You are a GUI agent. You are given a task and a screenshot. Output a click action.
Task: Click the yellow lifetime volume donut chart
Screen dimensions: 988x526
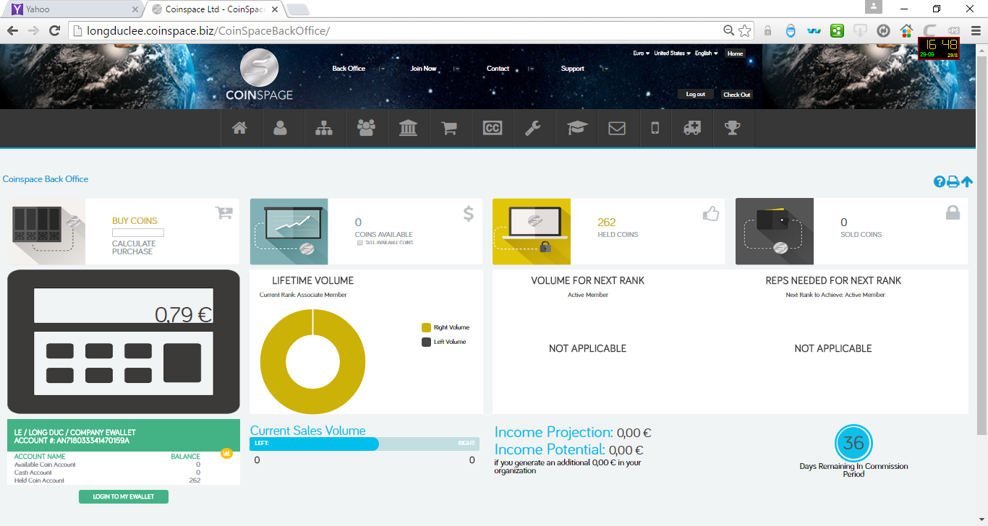point(312,362)
